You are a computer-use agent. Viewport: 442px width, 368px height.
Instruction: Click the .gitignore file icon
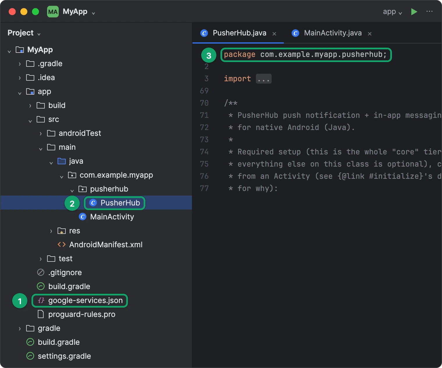click(41, 272)
